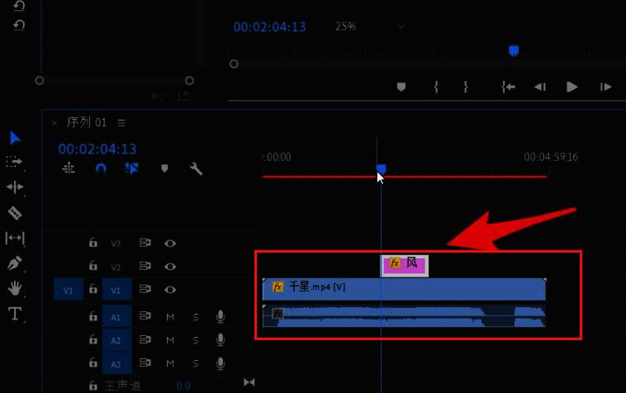
Task: Select the Hand tool
Action: [15, 288]
